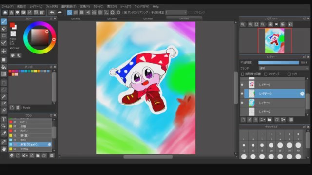Open the Blend mode dropdown
Viewport: 312px width, 175px height.
[x=284, y=68]
